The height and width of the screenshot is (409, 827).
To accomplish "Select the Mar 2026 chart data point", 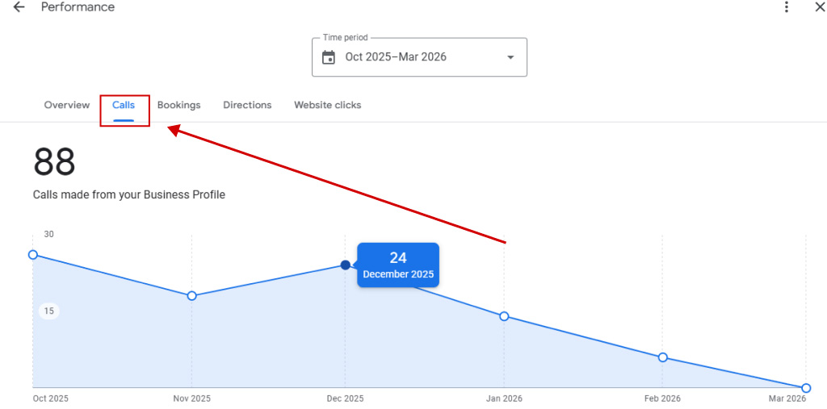I will (806, 388).
